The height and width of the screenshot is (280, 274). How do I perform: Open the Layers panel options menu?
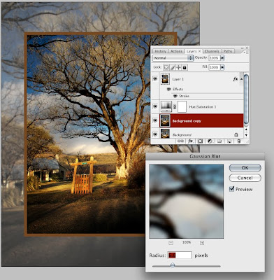(246, 52)
